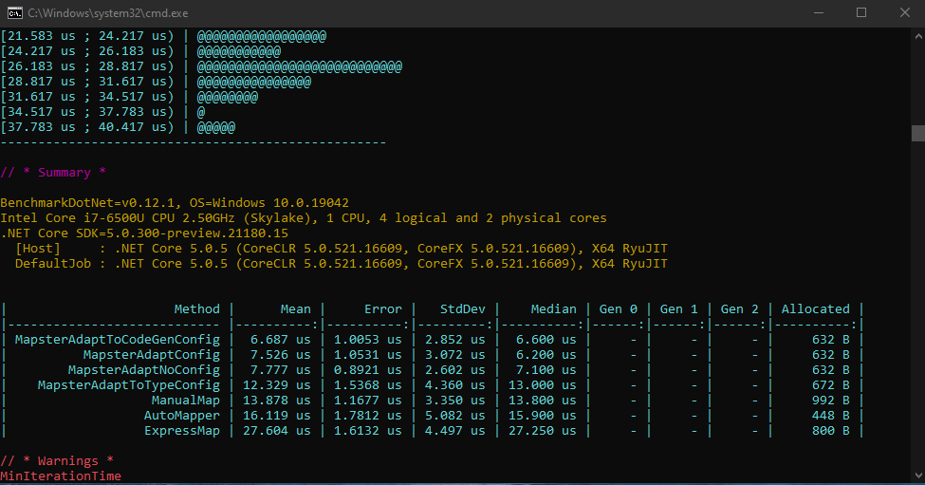The width and height of the screenshot is (925, 485).
Task: Click '.NET Core SDK=5.0.300-preview.21180.15' line
Action: 144,233
